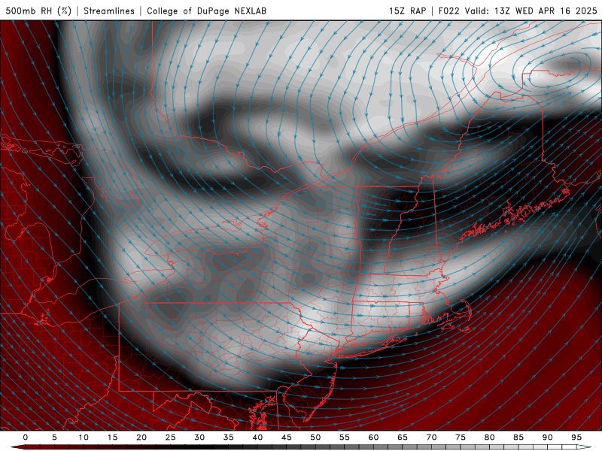Click the colorbar label '80'

pyautogui.click(x=490, y=437)
